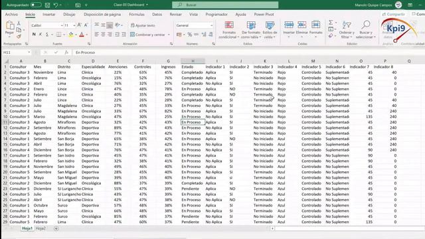
Task: Open the quick access toolbar customize arrow
Action: point(86,5)
